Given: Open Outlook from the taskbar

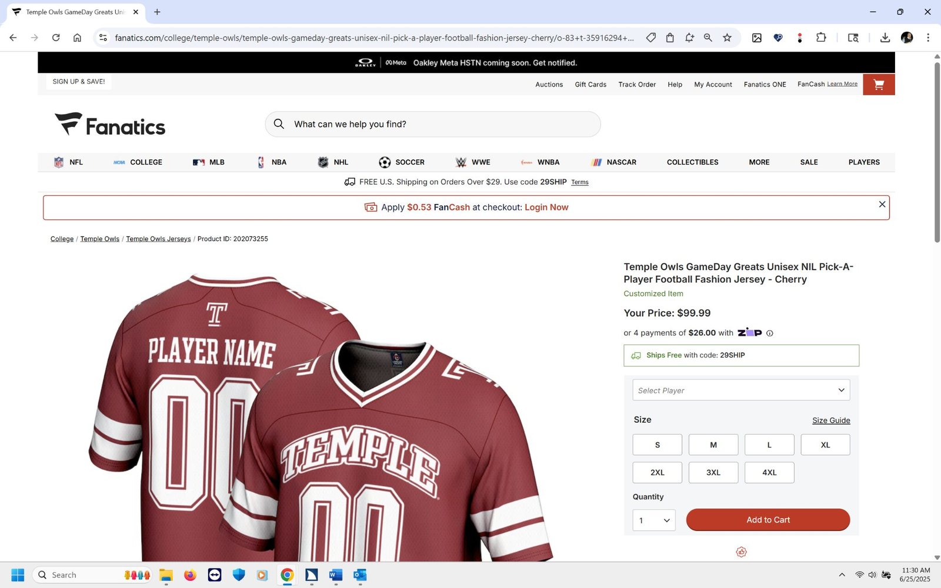Looking at the screenshot, I should pos(360,575).
